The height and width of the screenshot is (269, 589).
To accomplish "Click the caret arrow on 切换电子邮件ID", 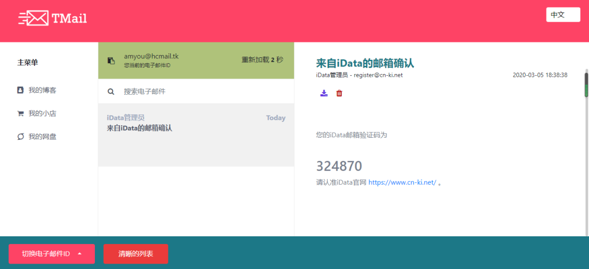I will point(80,254).
